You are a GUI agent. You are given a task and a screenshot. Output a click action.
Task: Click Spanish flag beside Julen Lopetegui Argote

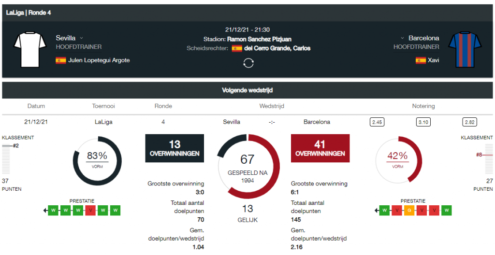[x=60, y=60]
